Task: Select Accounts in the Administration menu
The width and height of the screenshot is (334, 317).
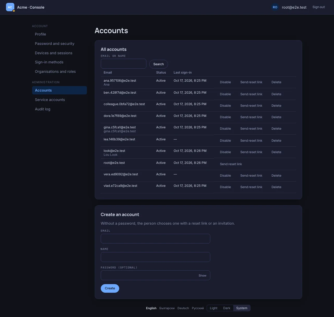Action: pyautogui.click(x=59, y=90)
